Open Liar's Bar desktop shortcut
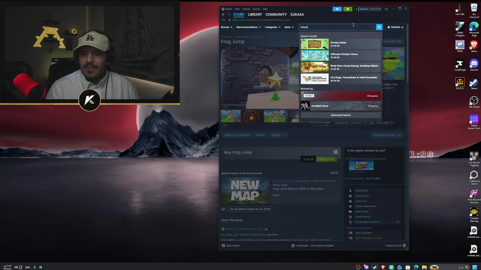The image size is (481, 270). (460, 9)
